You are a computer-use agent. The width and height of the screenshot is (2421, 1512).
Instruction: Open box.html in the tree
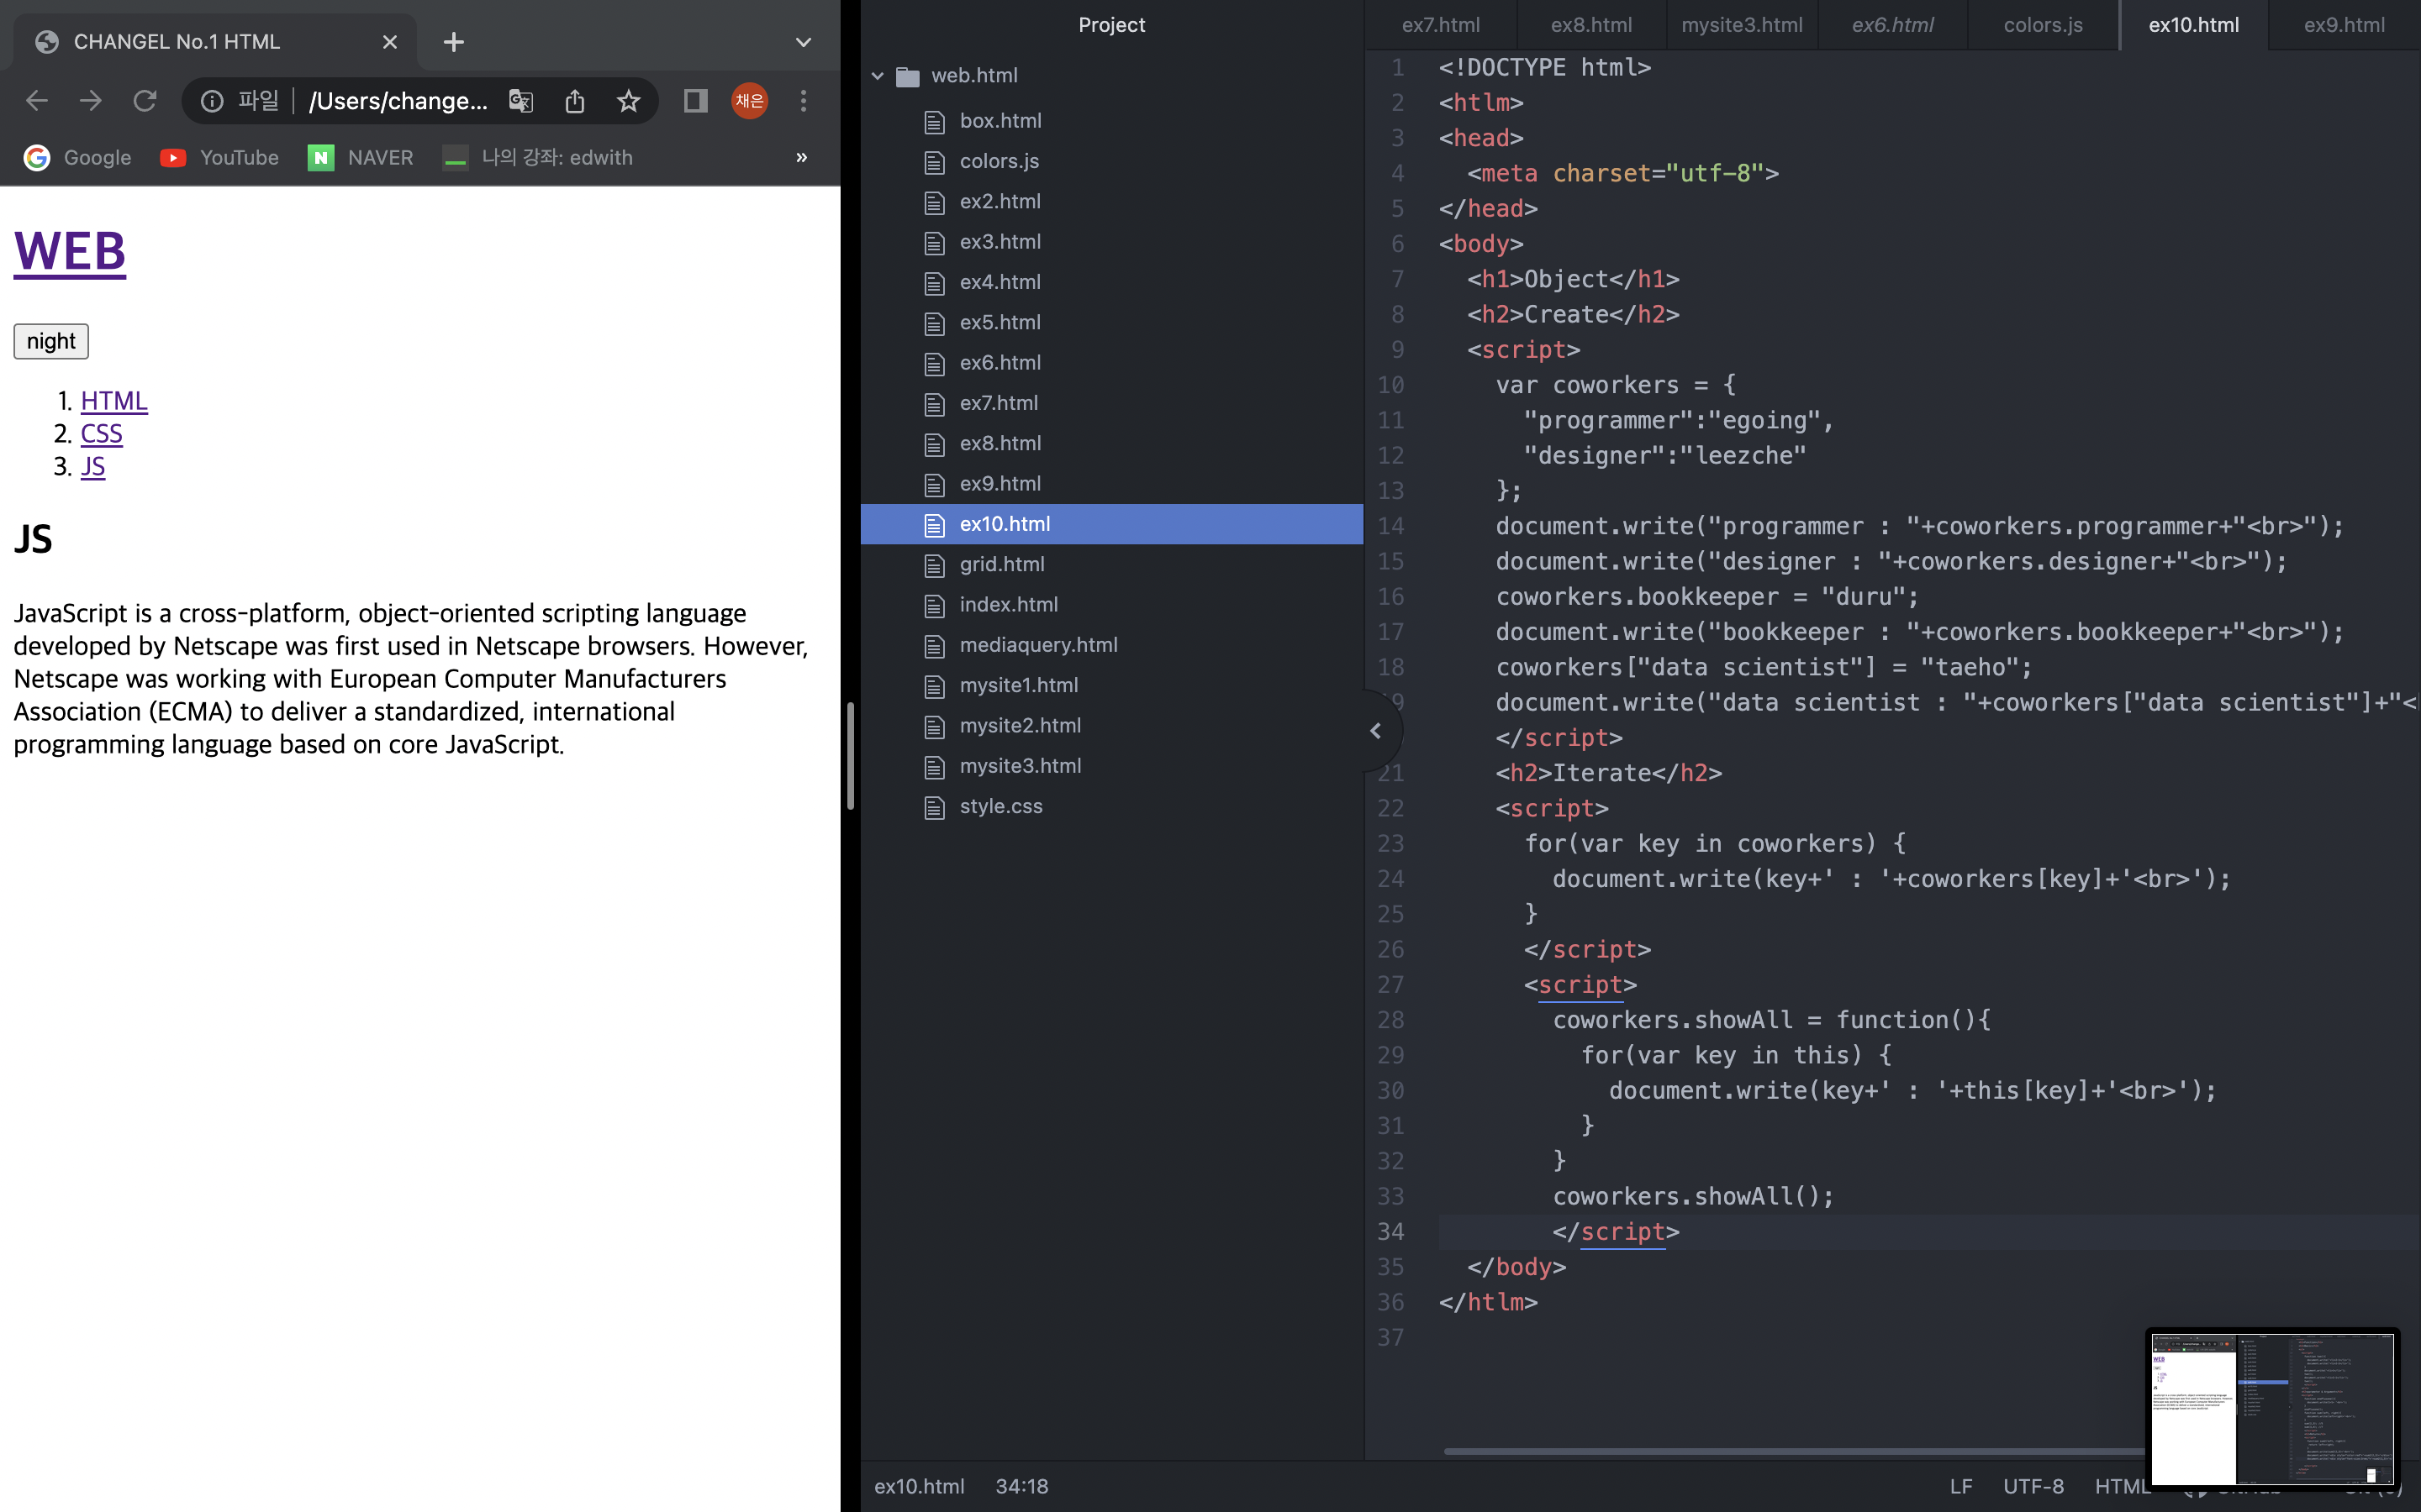1000,121
